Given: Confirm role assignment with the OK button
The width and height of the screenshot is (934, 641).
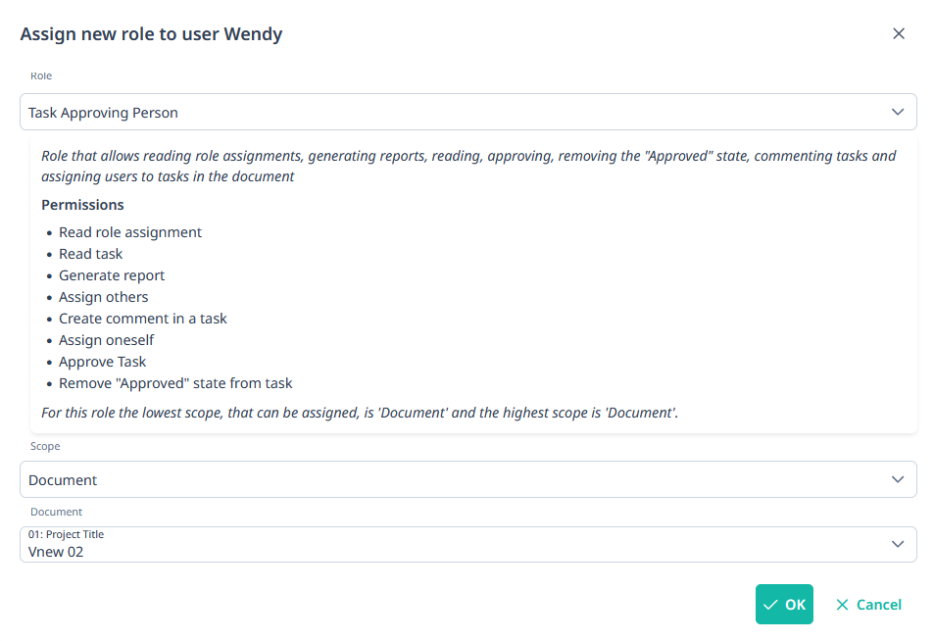Looking at the screenshot, I should (x=784, y=605).
